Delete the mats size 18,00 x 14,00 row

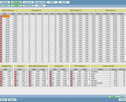pos(30,81)
